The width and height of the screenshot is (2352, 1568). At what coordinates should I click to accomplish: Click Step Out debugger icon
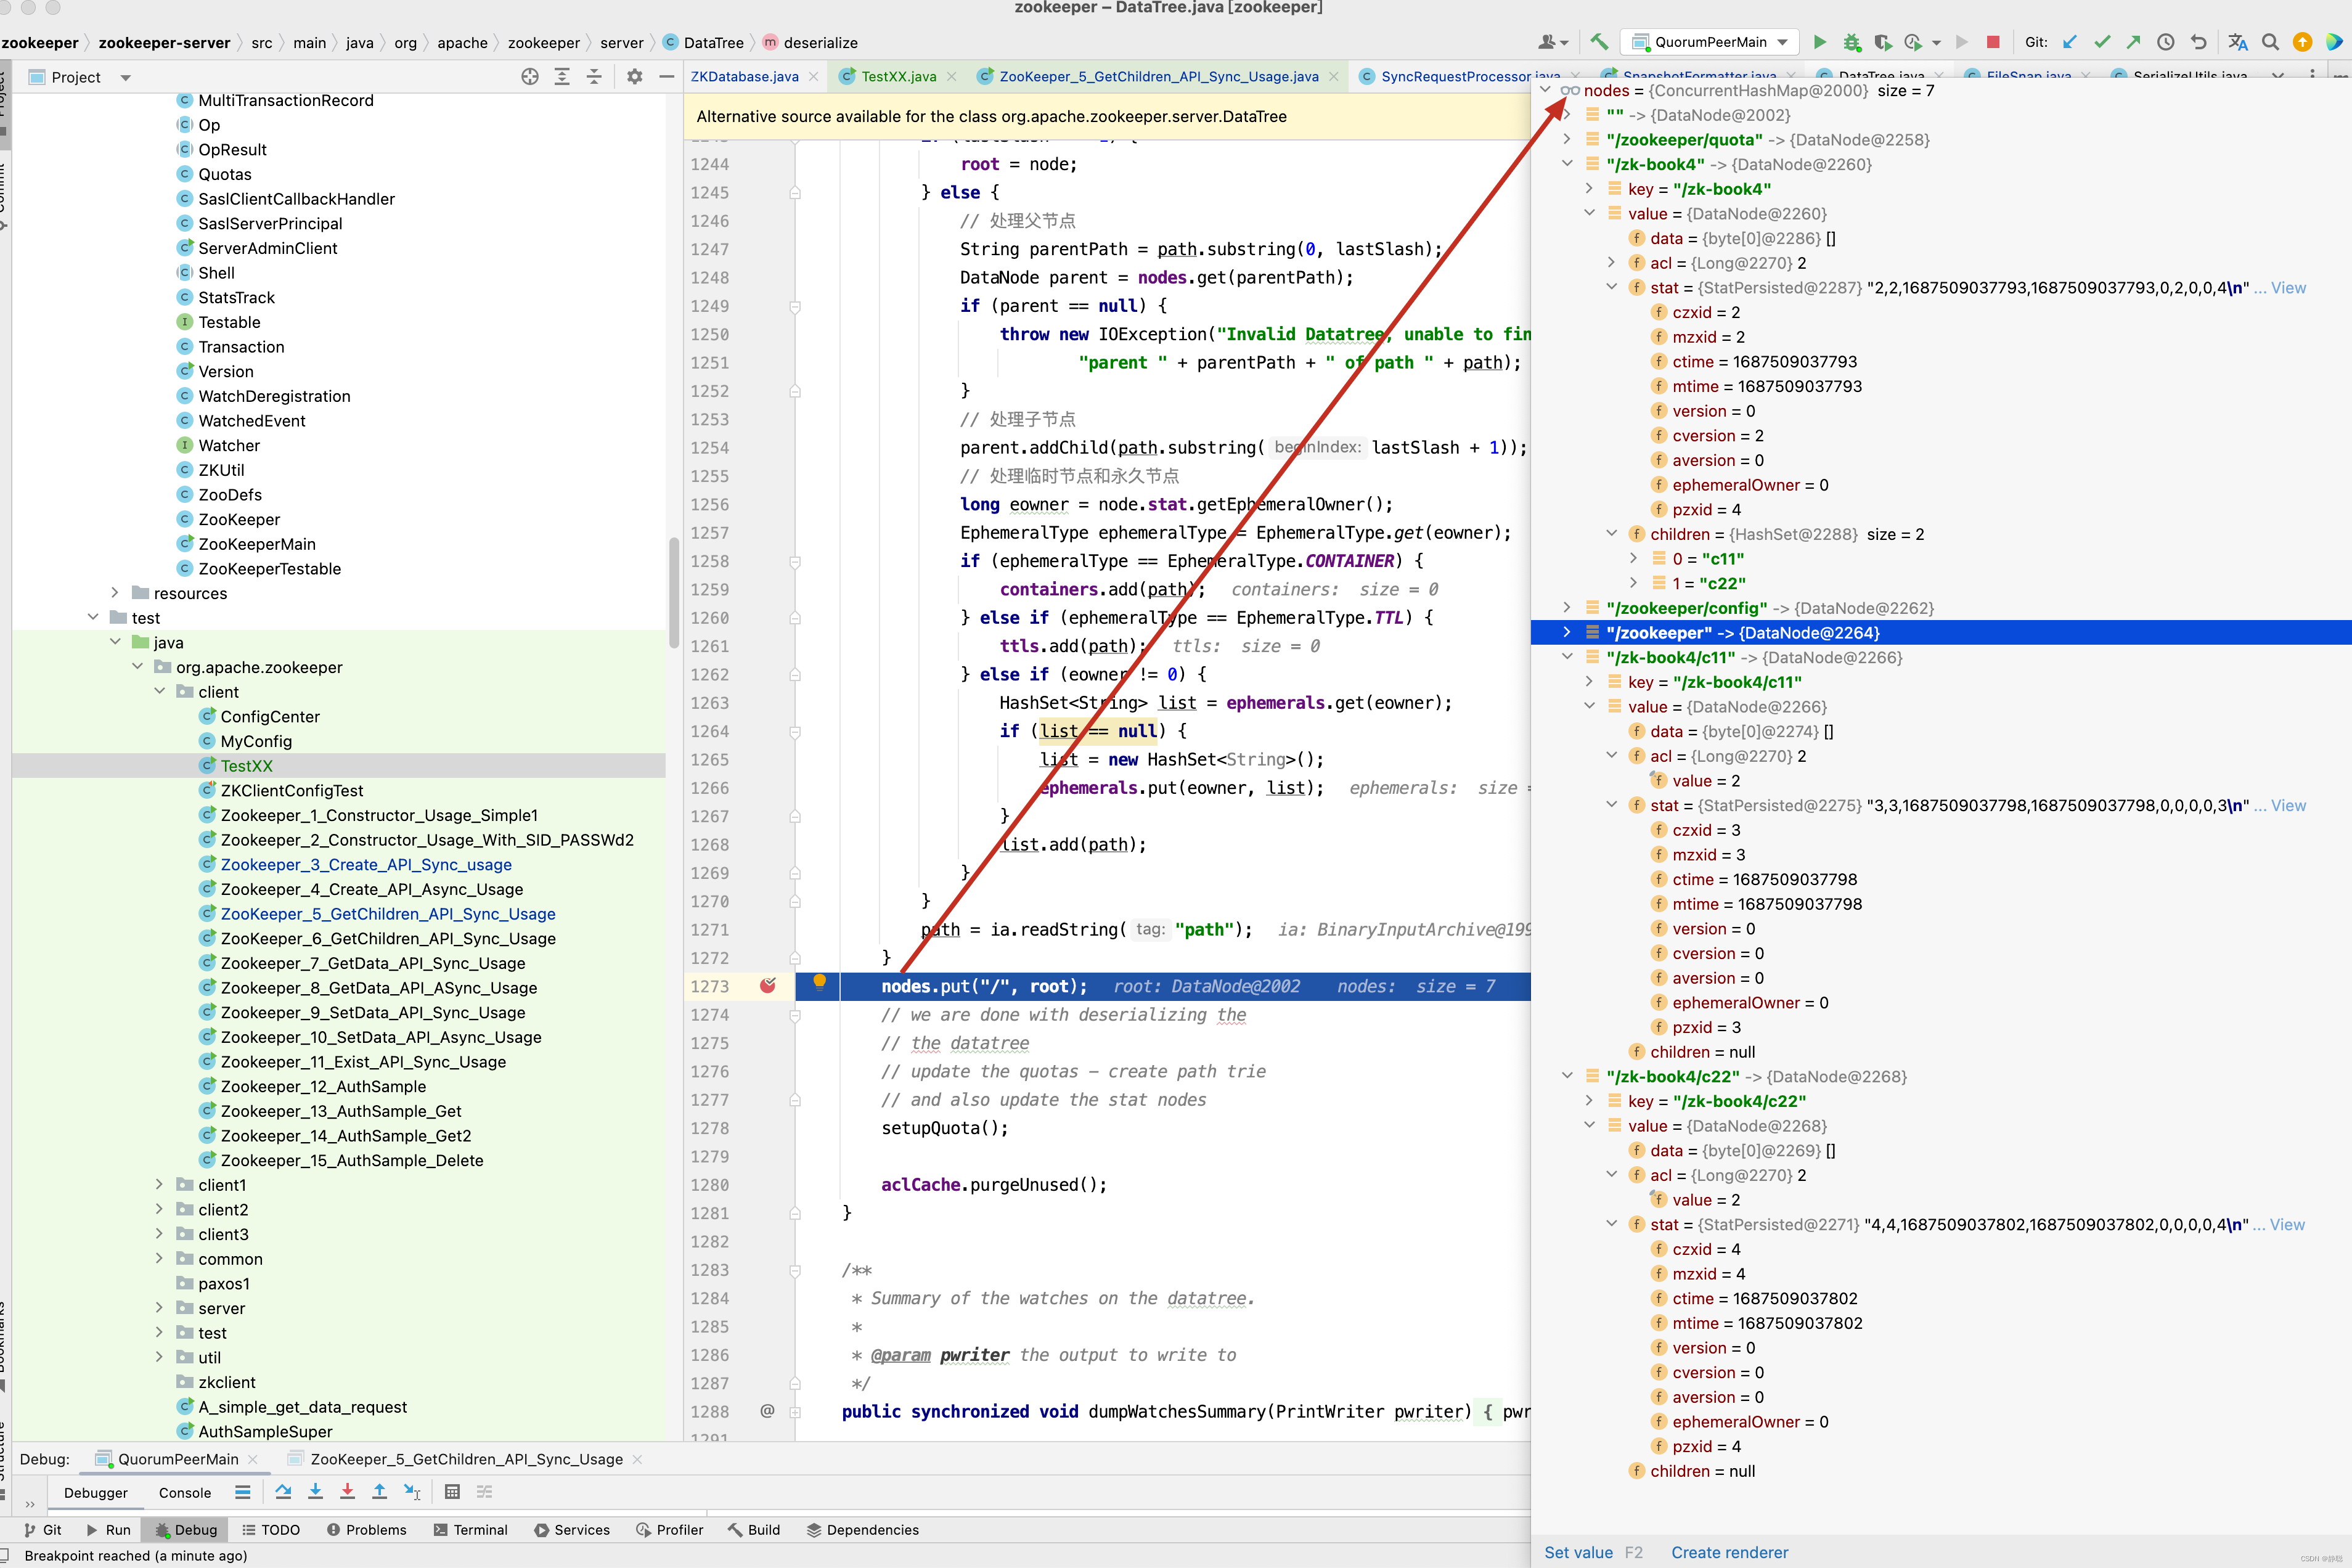tap(379, 1492)
